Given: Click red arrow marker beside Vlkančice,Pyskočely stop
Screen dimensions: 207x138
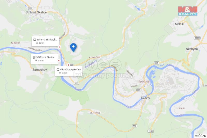Looking at the screenshot, I should pyautogui.click(x=68, y=65).
